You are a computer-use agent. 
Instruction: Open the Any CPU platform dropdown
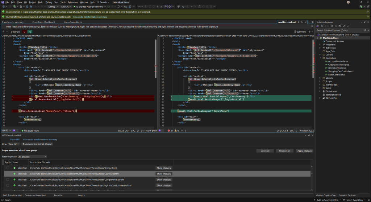66,7
